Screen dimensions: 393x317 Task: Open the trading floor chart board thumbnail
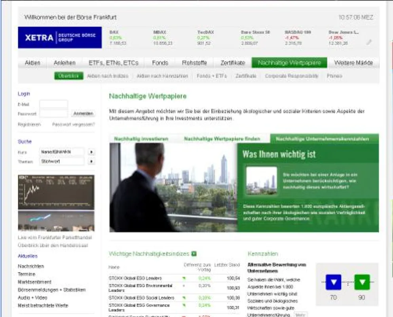(x=56, y=192)
